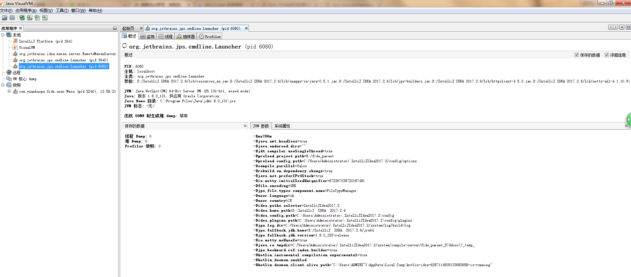Screen dimensions: 631x277
Task: Open the 应用程序(A) menu
Action: coord(26,11)
